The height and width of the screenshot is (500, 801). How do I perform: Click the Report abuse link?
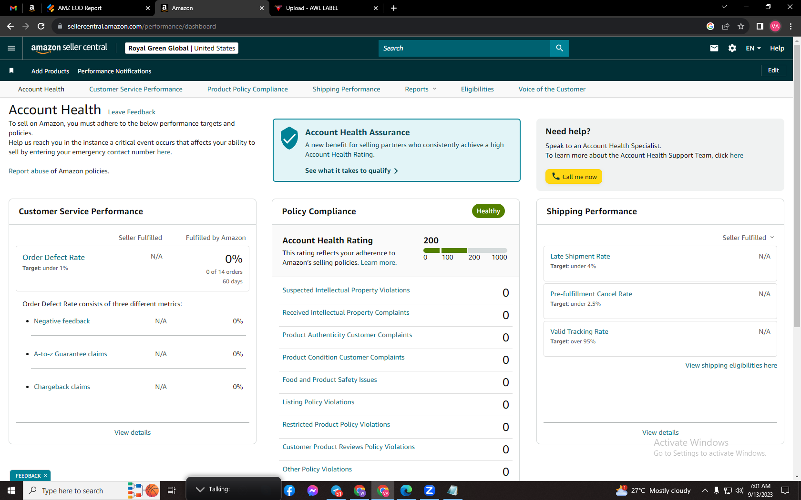pyautogui.click(x=29, y=171)
